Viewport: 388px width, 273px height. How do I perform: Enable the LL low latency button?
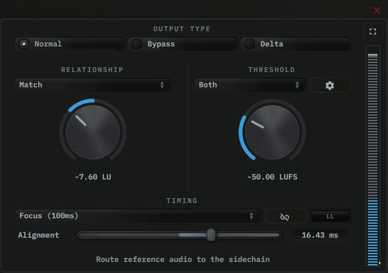330,216
